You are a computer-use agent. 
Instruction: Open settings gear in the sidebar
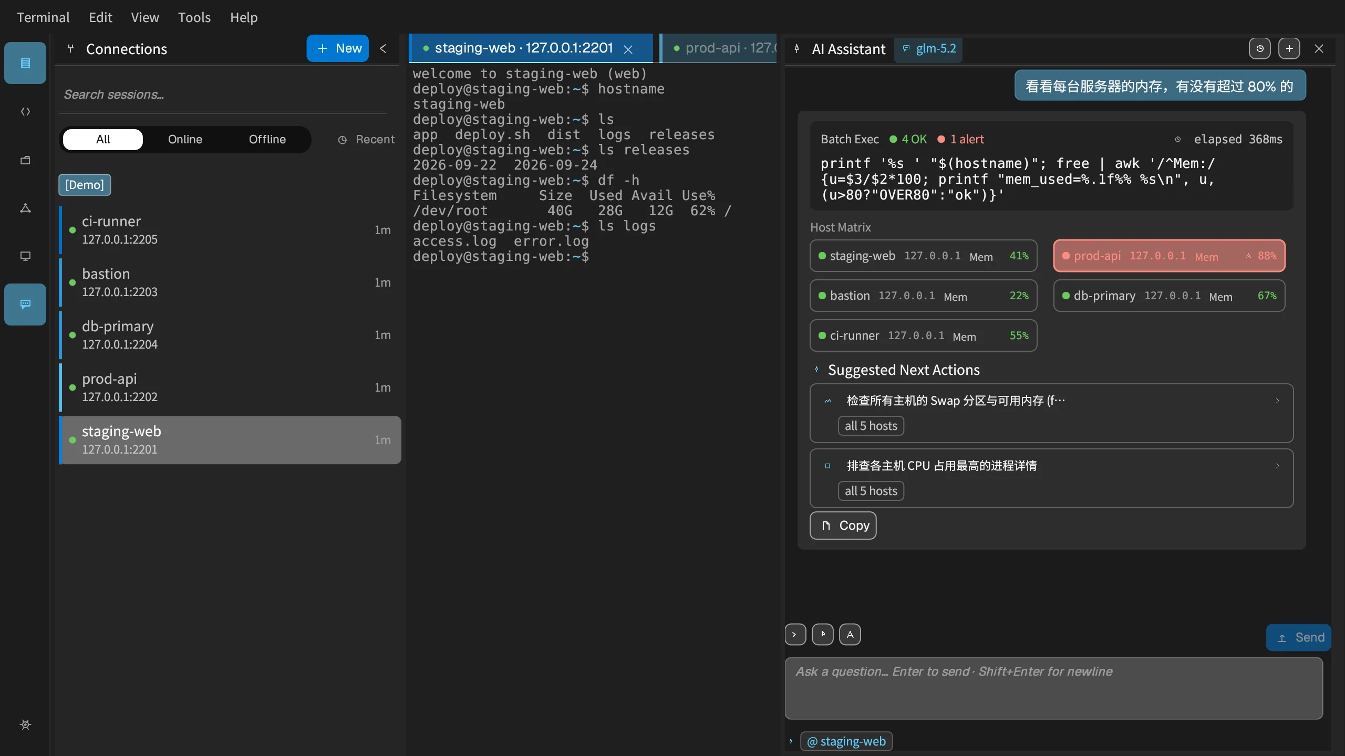click(25, 724)
